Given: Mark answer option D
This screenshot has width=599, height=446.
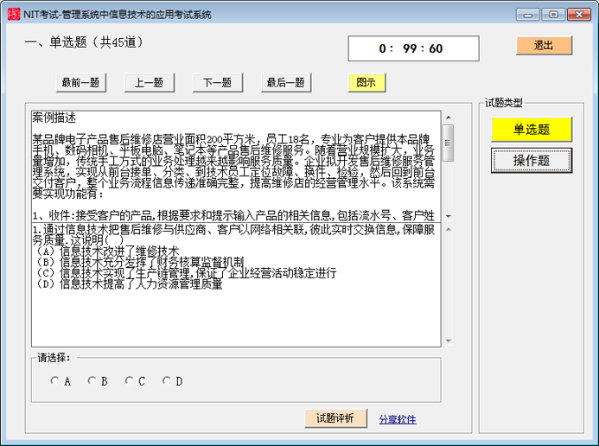Looking at the screenshot, I should pos(167,380).
